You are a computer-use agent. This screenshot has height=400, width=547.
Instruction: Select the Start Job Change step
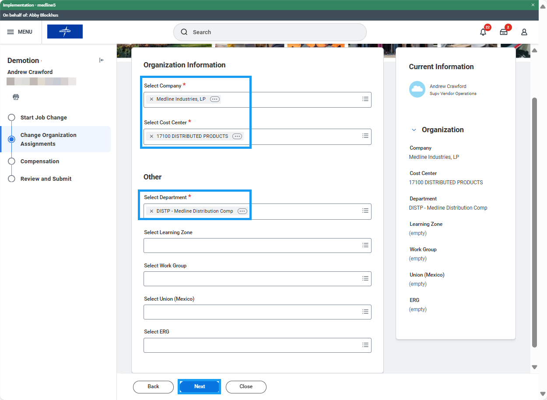coord(43,118)
